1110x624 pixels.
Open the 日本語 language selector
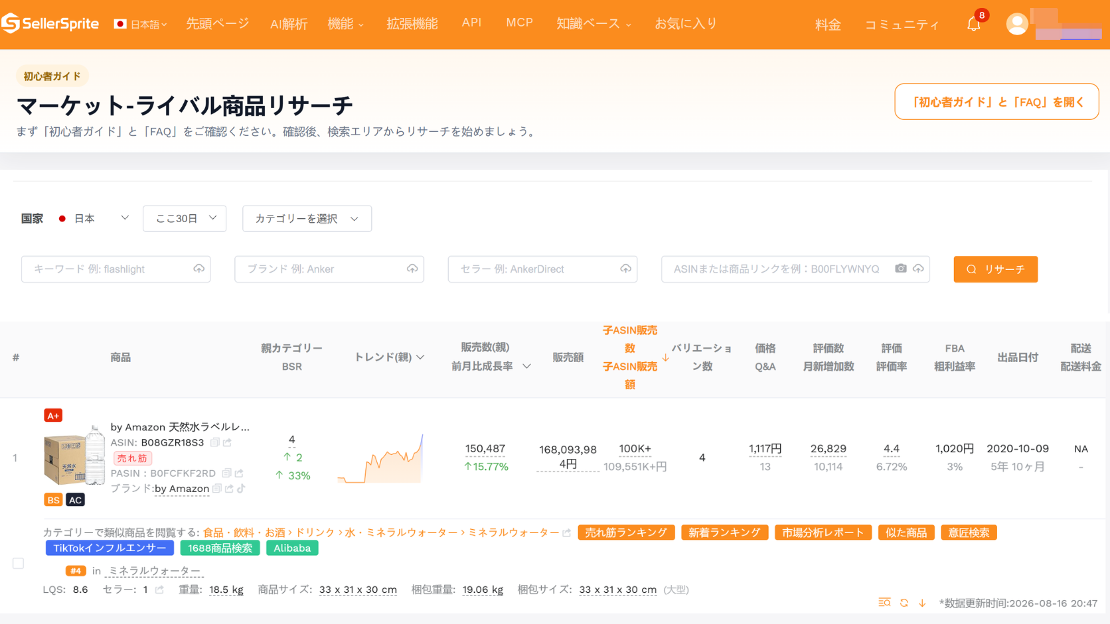141,25
